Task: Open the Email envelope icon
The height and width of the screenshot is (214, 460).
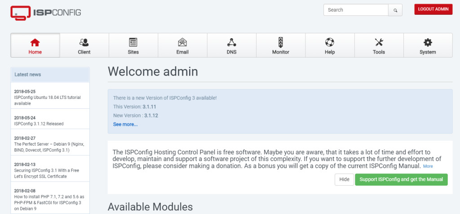Action: [182, 42]
